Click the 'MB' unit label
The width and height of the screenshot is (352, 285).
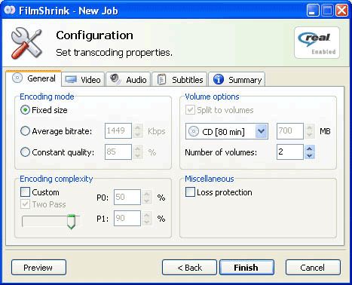[x=325, y=131]
